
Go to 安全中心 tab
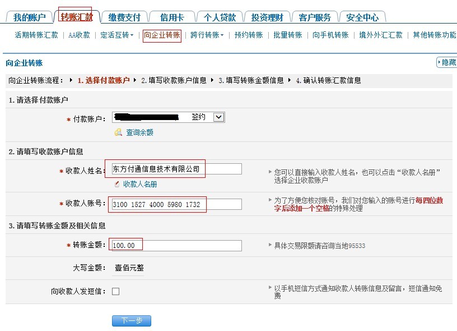362,17
